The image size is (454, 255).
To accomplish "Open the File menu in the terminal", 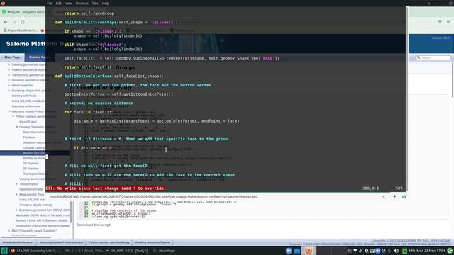I will pyautogui.click(x=50, y=4).
